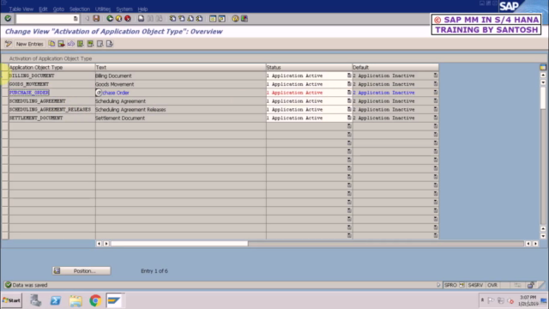Click the Select Block icon

[x=90, y=44]
